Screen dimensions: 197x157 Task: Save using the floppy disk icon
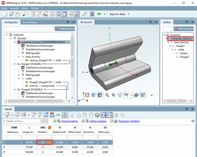pos(18,14)
